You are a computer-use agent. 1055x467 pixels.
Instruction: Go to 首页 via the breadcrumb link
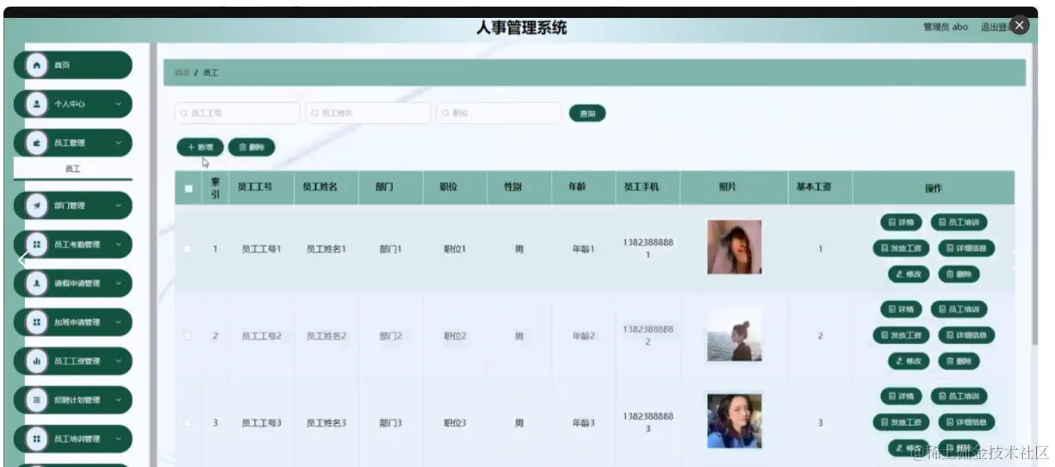click(181, 73)
